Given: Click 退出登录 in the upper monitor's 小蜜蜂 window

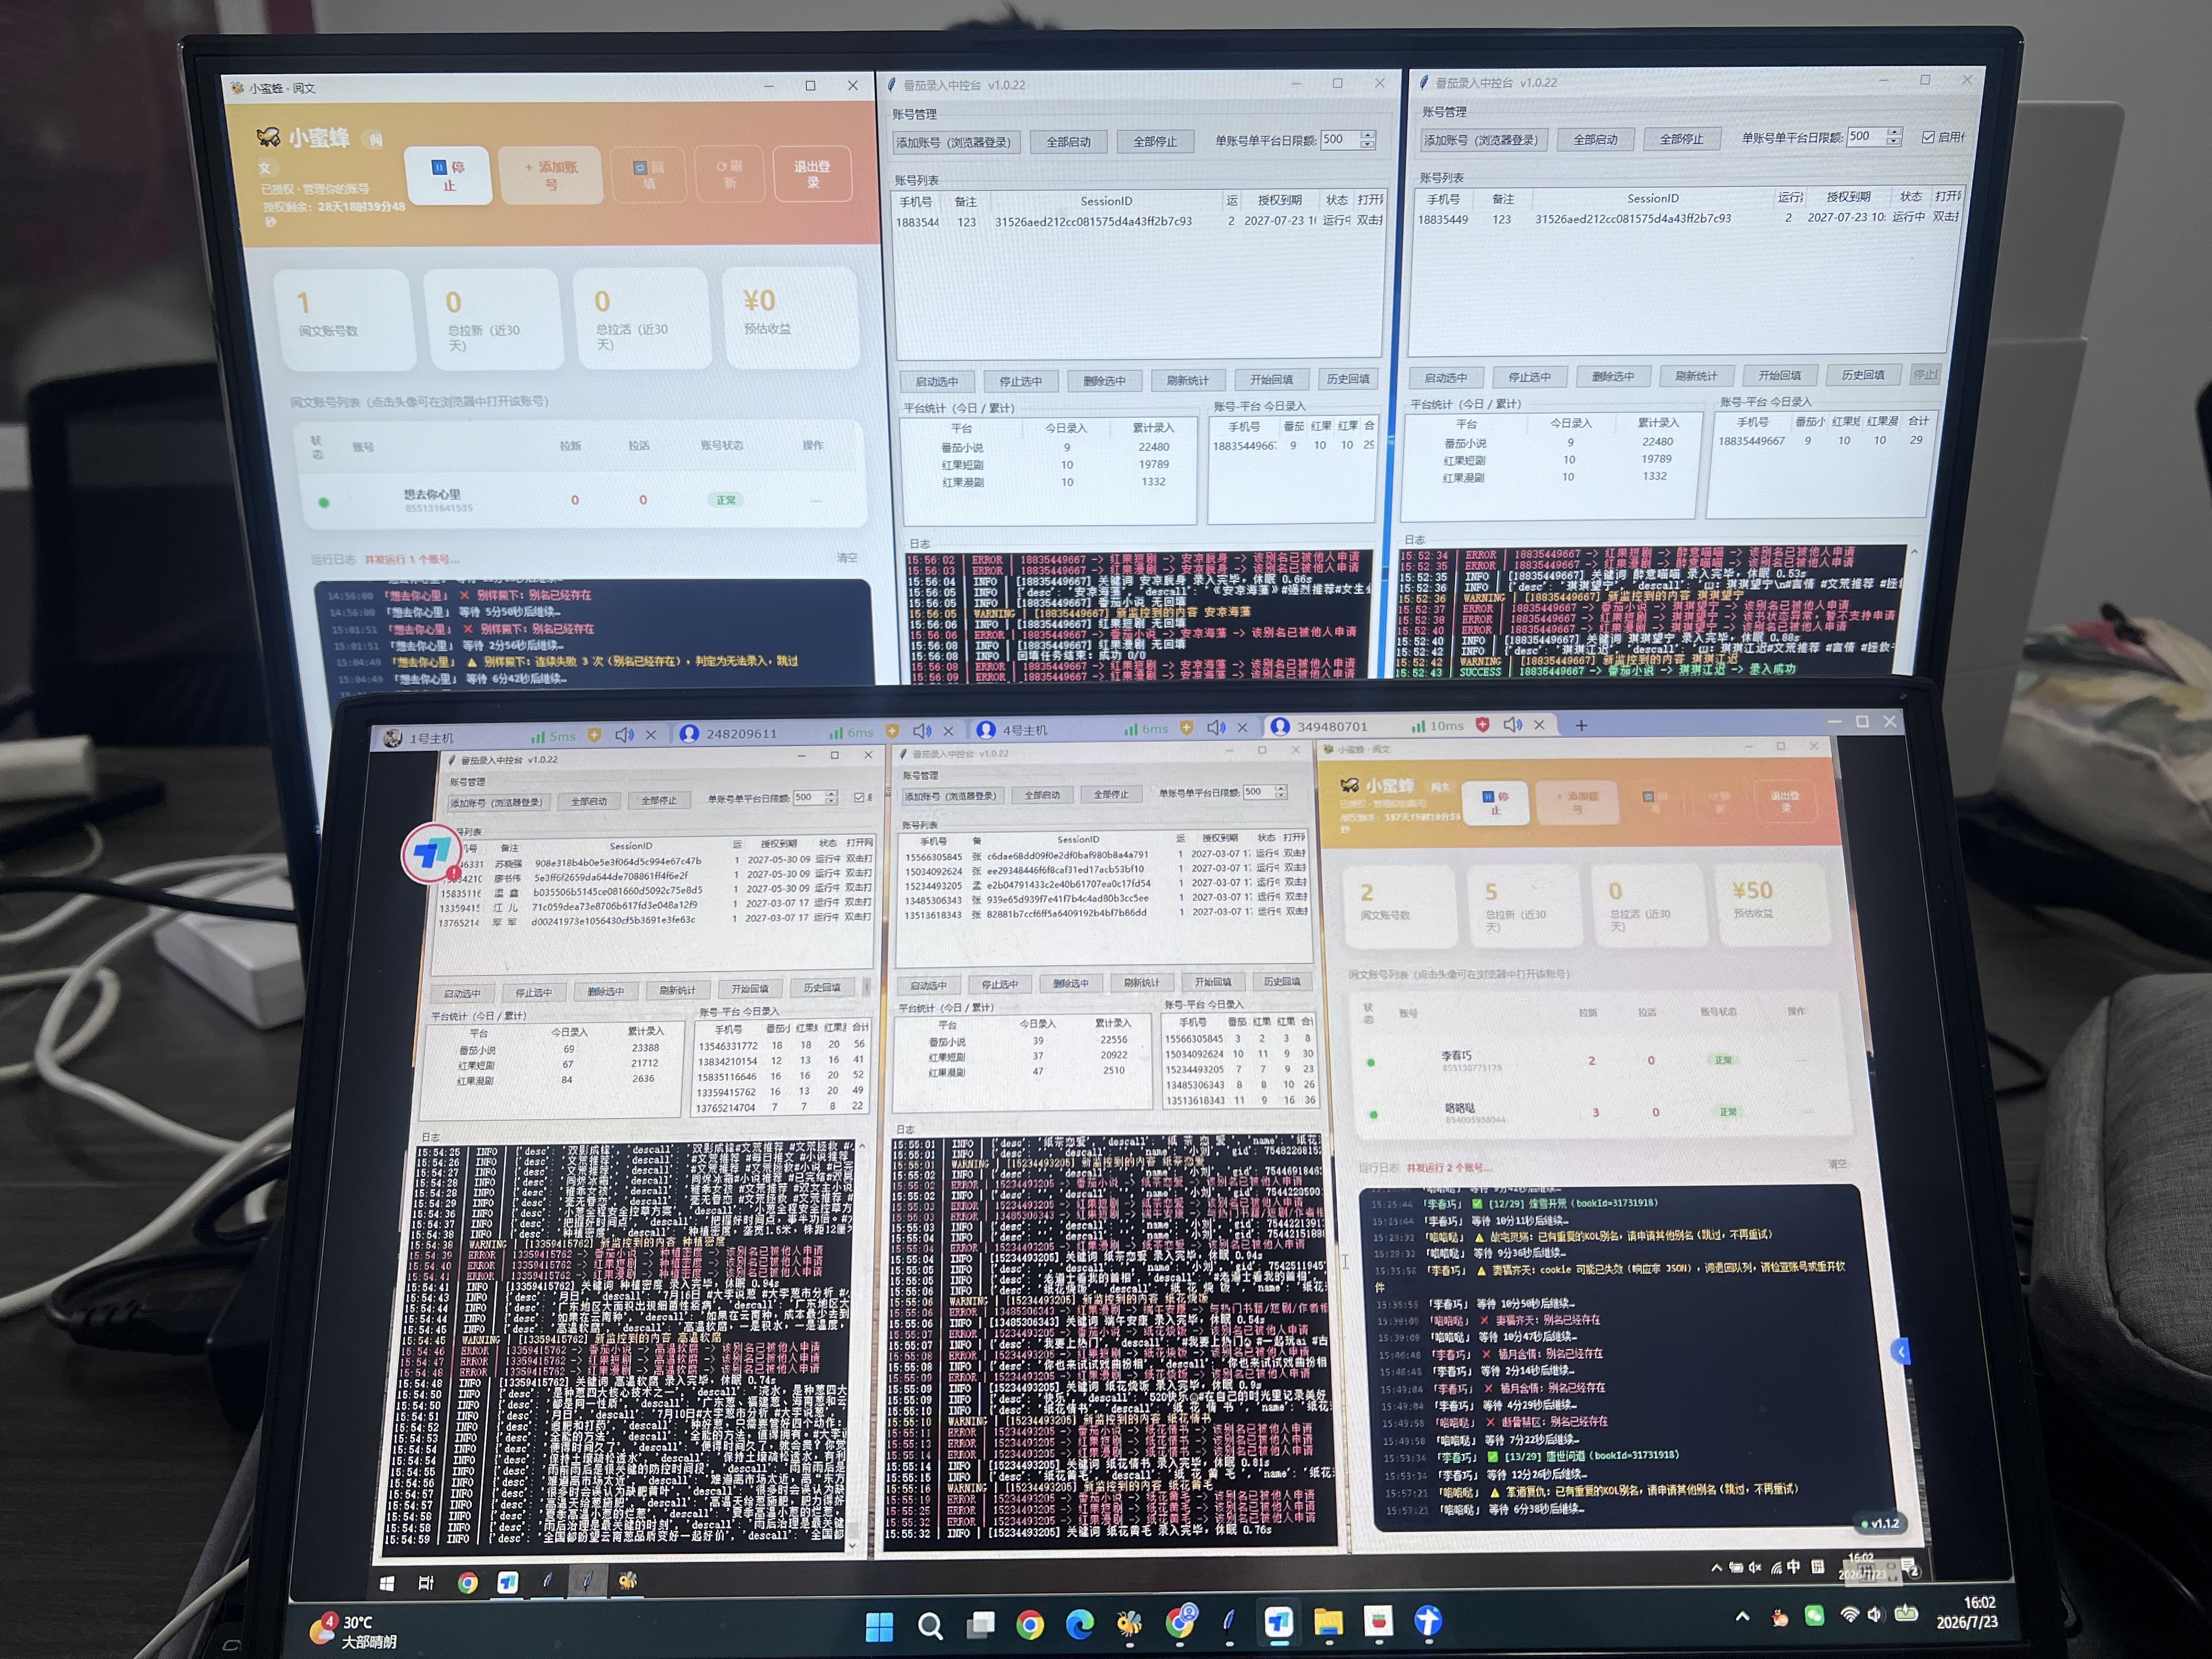Looking at the screenshot, I should coord(812,173).
